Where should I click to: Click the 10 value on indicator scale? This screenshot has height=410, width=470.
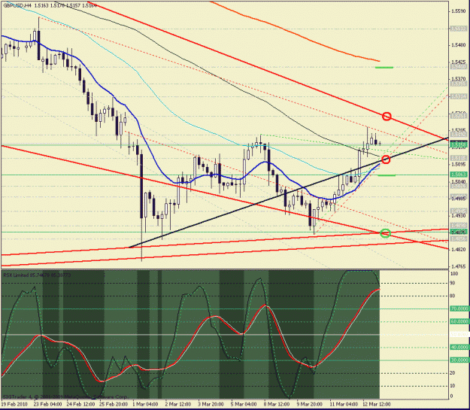coord(453,386)
